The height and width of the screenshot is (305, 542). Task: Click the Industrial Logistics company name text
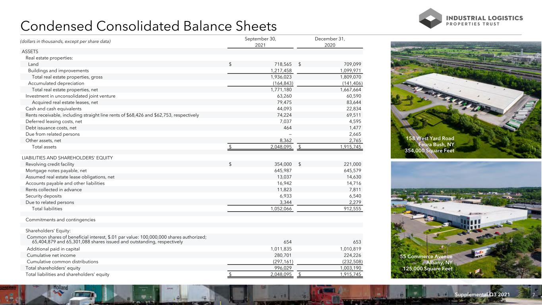[x=485, y=18]
